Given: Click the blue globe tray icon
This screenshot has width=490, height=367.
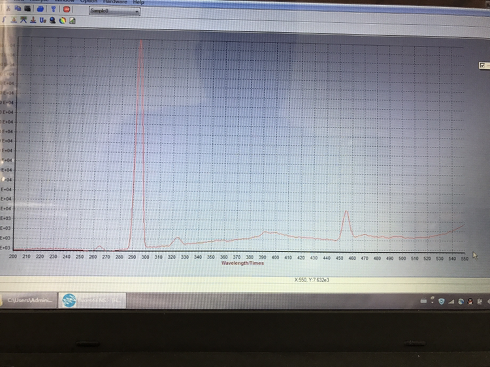Looking at the screenshot, I should [x=461, y=302].
